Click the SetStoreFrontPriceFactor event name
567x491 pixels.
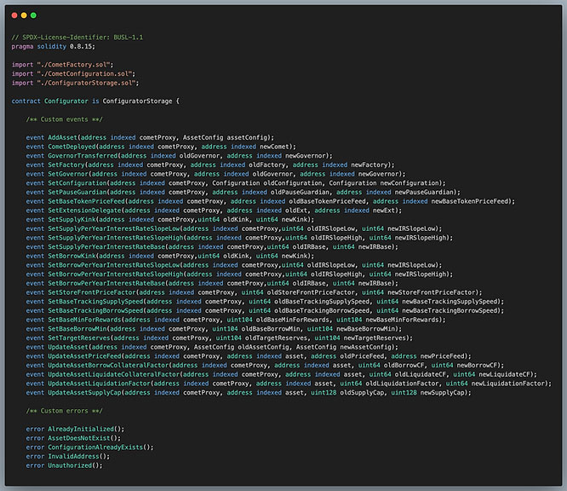click(x=92, y=292)
